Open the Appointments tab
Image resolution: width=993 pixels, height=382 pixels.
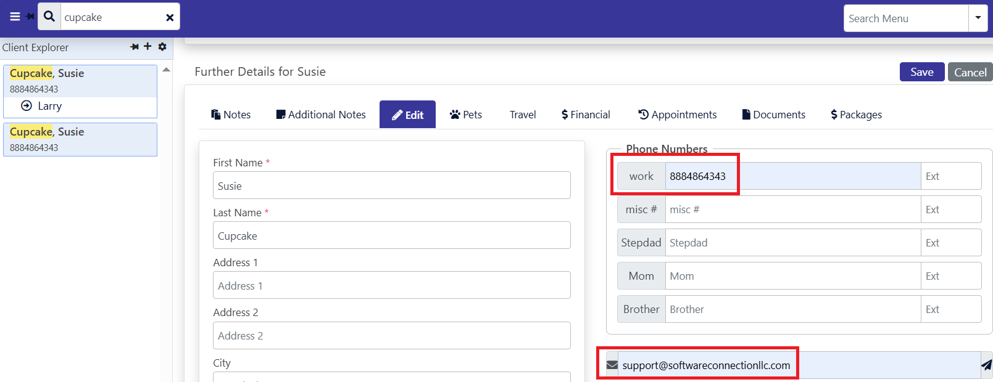click(x=678, y=115)
